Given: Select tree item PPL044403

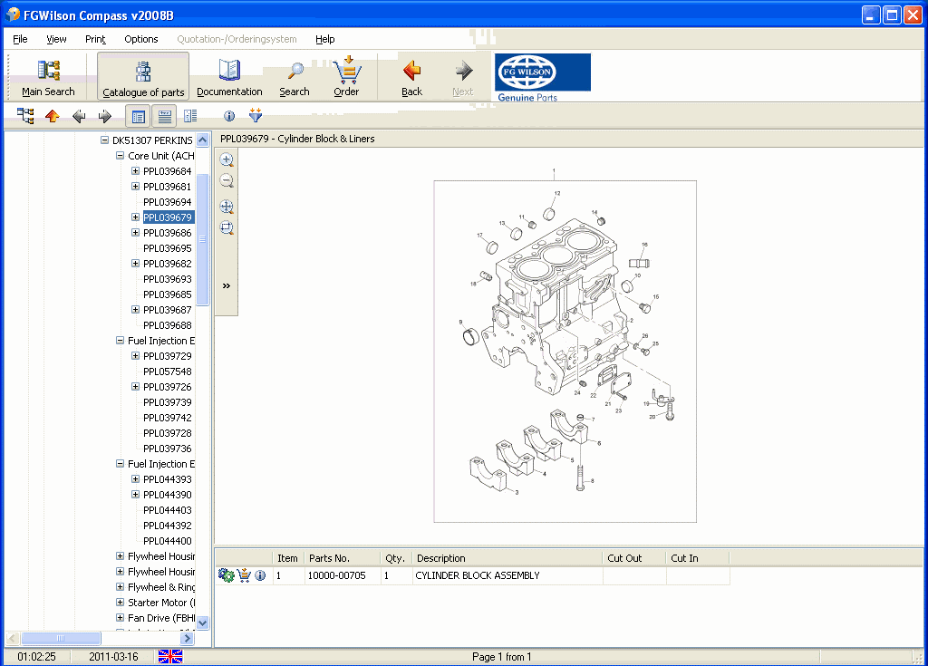Looking at the screenshot, I should pos(168,510).
